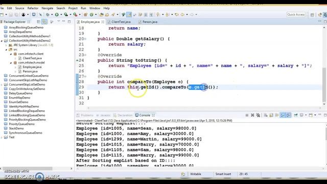Toggle Link with Editor in Package Explorer
327x184 pixels.
(44, 21)
